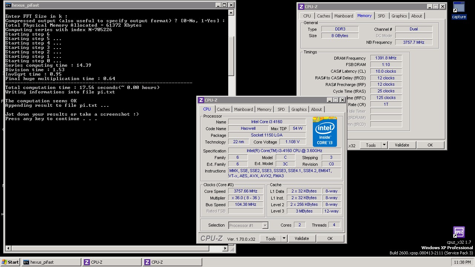The height and width of the screenshot is (267, 475).
Task: Open the Start menu
Action: [x=10, y=262]
